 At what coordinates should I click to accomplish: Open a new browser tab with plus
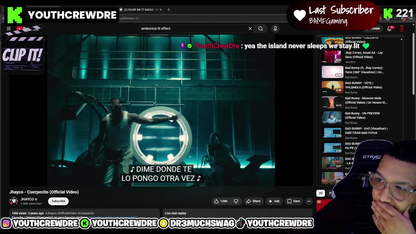(x=168, y=9)
